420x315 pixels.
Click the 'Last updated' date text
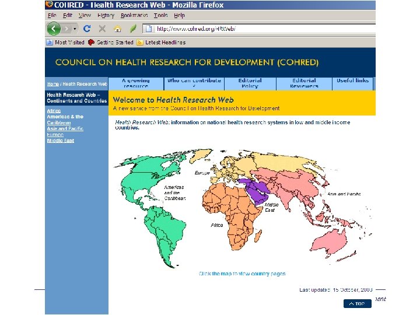[336, 290]
